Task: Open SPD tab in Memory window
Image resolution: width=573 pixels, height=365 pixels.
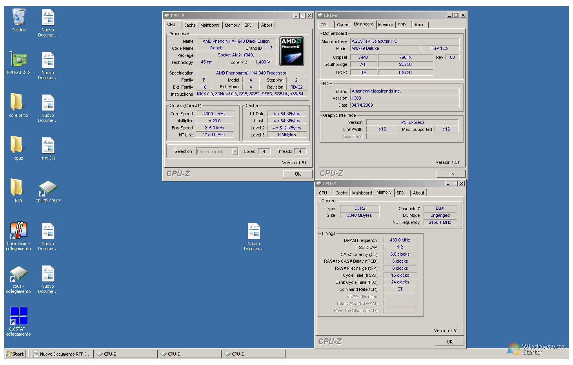Action: pyautogui.click(x=400, y=193)
